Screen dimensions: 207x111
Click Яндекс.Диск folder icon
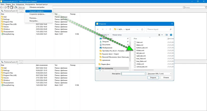(100, 64)
